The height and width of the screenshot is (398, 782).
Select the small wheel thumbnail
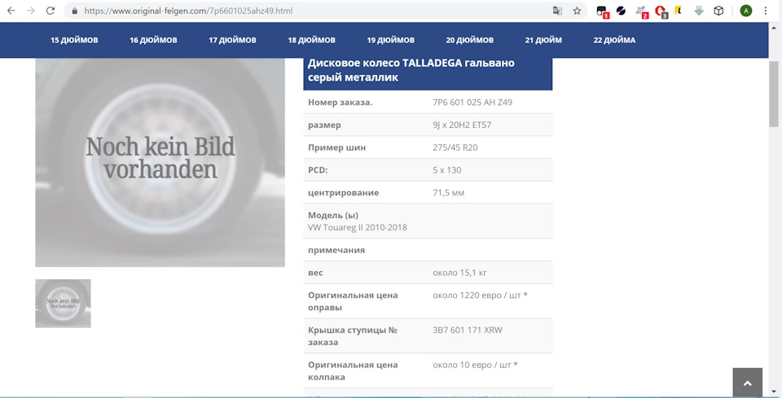(x=63, y=304)
